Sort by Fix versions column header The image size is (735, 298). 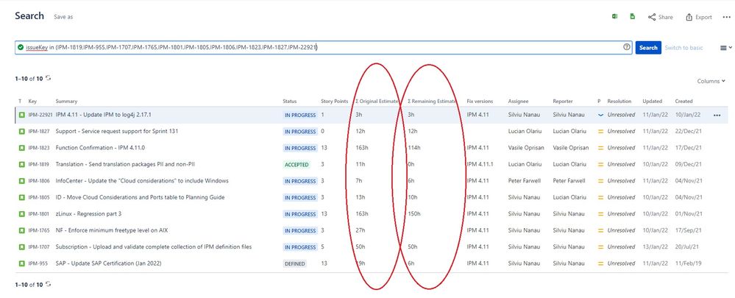480,102
